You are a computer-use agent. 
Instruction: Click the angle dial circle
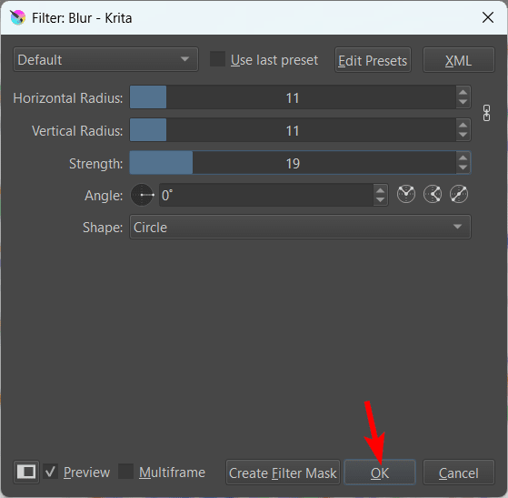(142, 195)
